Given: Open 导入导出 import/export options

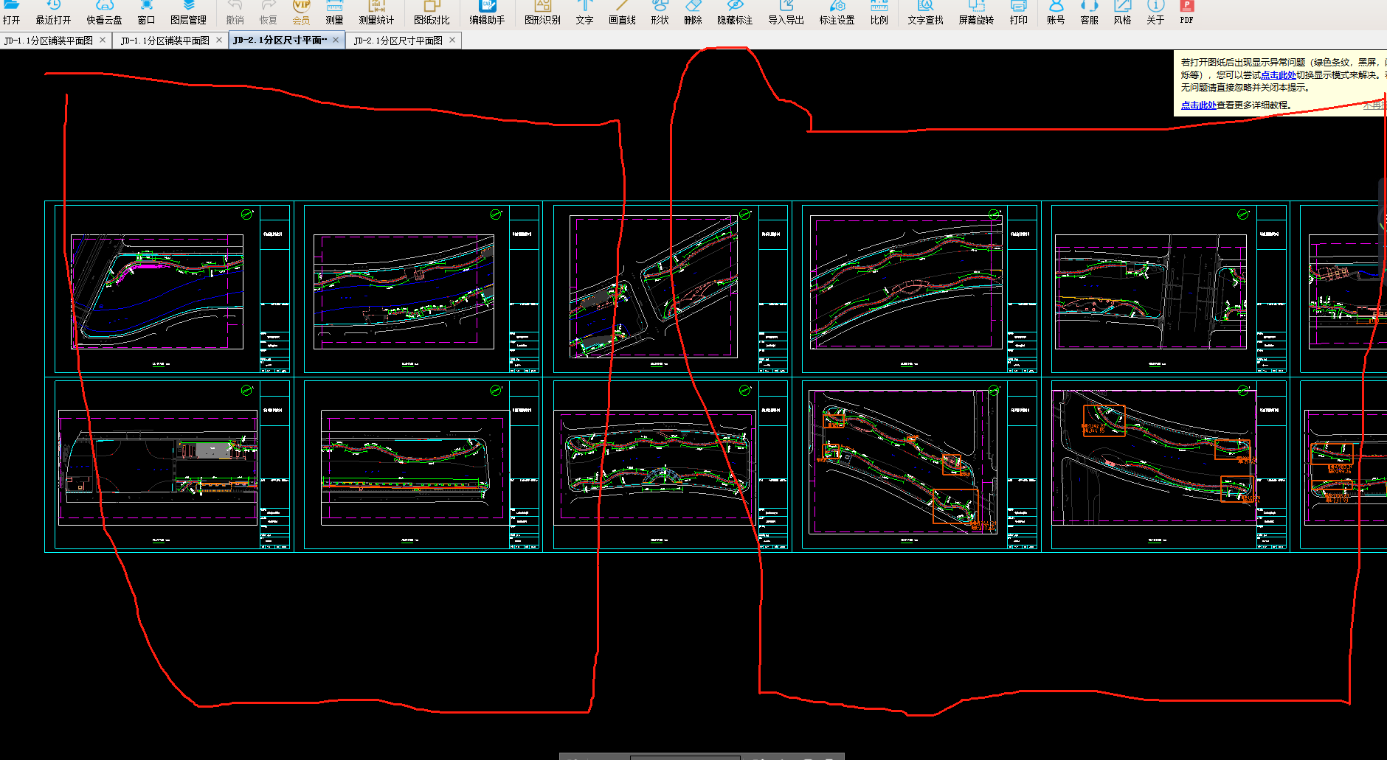Looking at the screenshot, I should point(786,13).
